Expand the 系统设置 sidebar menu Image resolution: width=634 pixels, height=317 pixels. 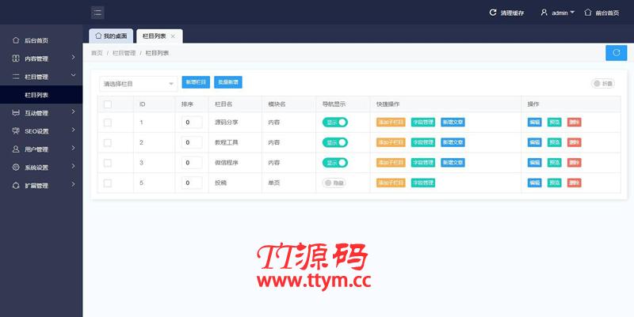(x=41, y=168)
